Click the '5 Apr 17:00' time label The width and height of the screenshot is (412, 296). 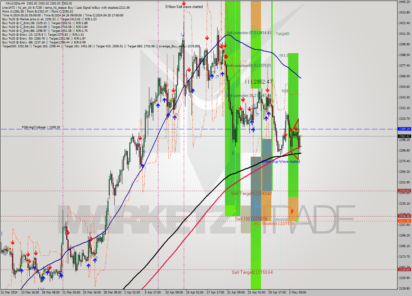[153, 292]
